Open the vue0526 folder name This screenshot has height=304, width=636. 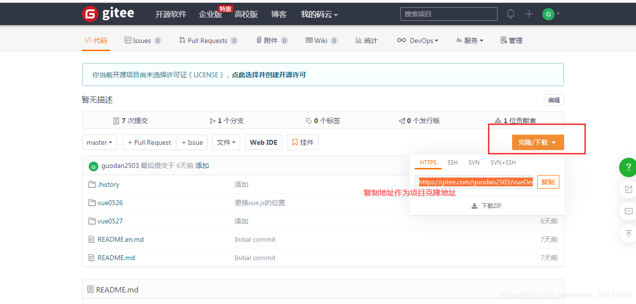click(x=110, y=203)
